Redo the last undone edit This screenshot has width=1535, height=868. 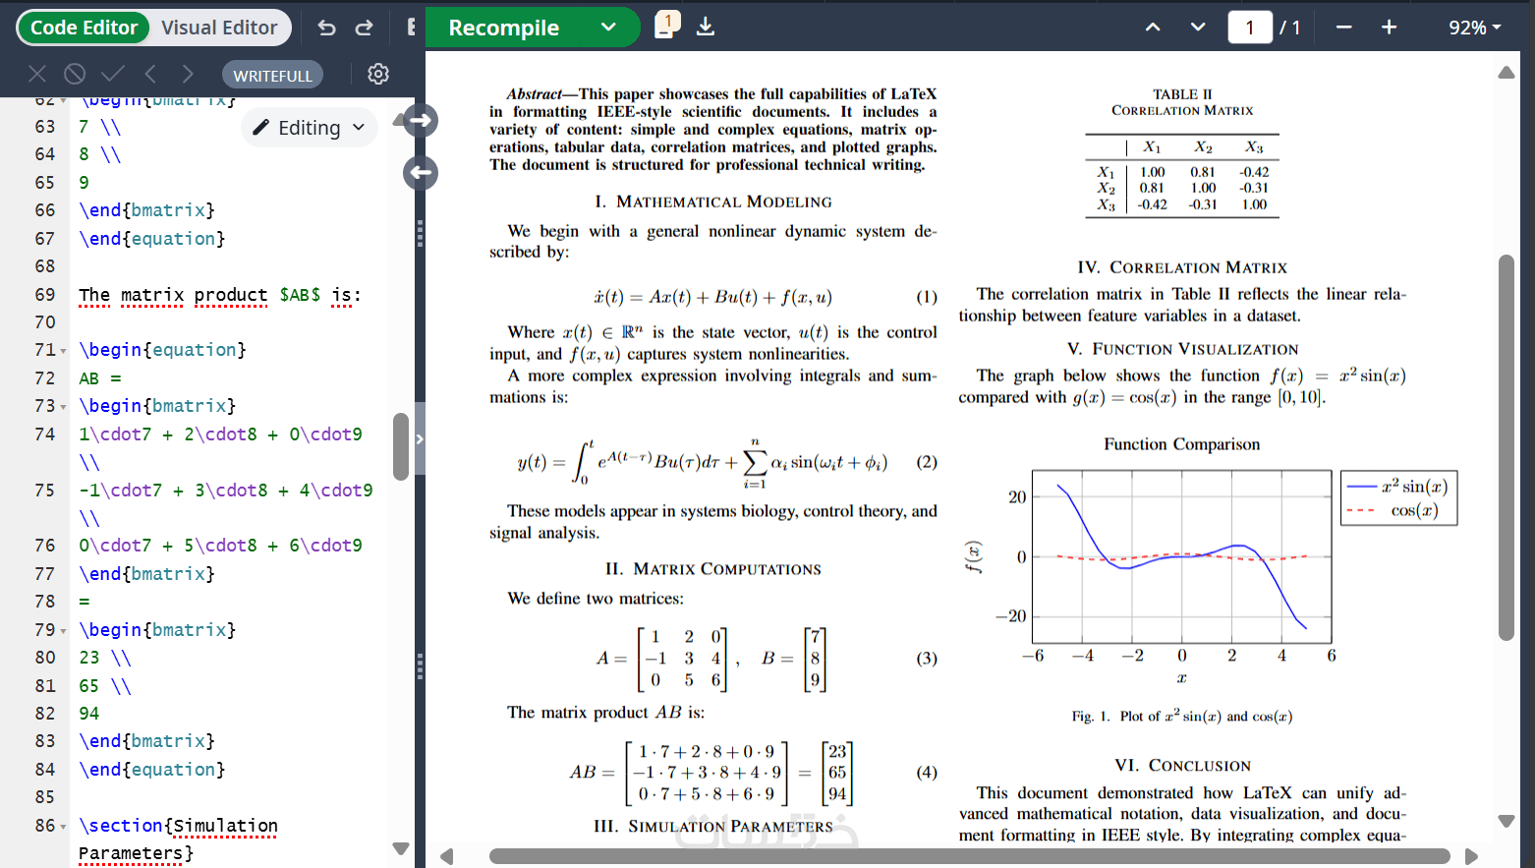(x=365, y=28)
